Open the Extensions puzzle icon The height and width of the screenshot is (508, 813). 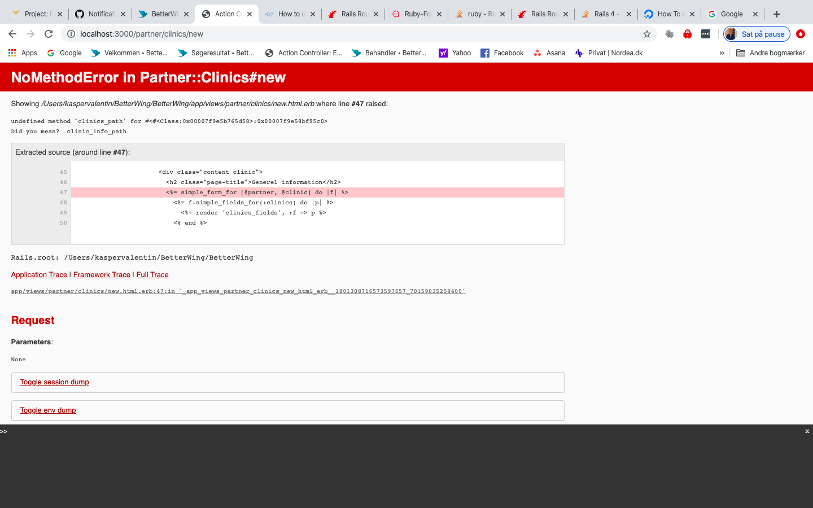click(670, 34)
